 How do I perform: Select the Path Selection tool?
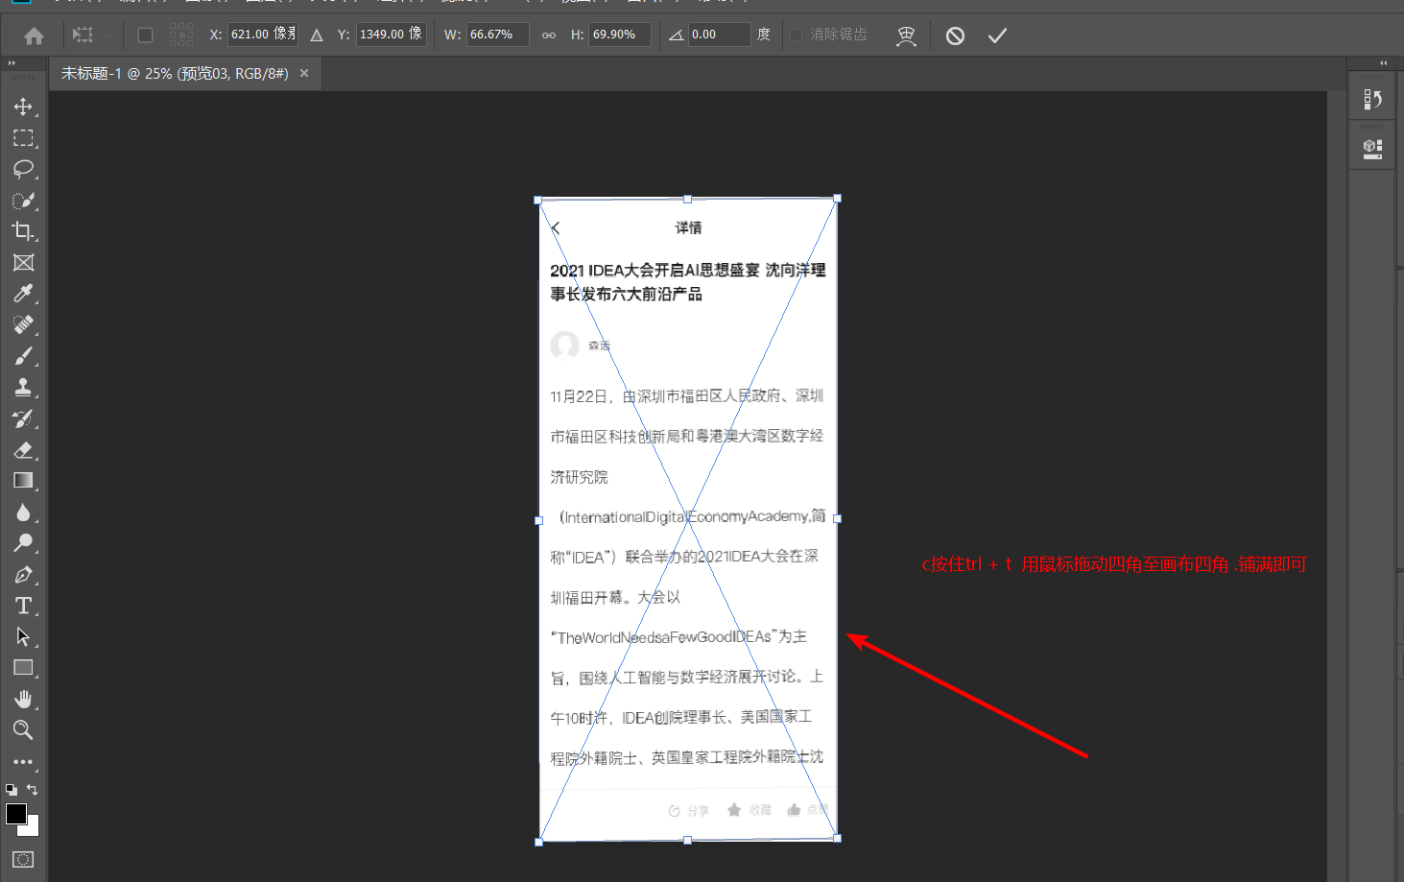(23, 637)
